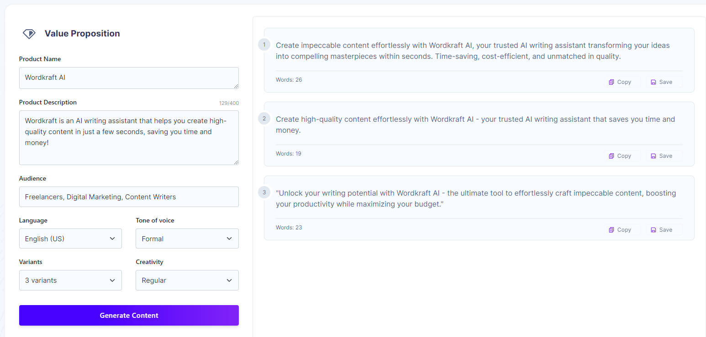Select the number badge on variant 3

264,192
